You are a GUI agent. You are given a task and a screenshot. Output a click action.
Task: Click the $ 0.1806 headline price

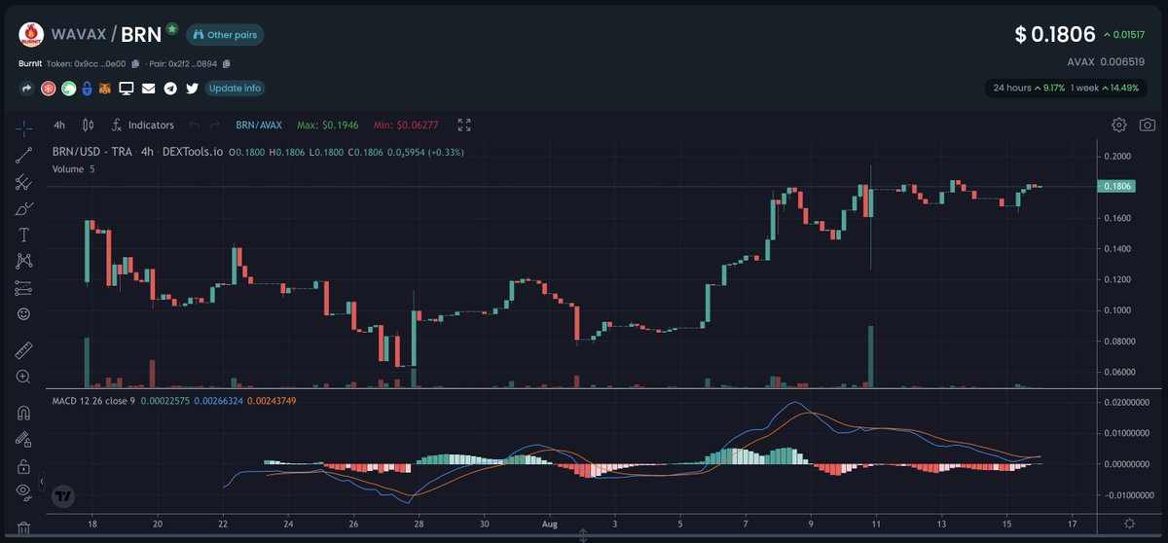[x=1054, y=34]
